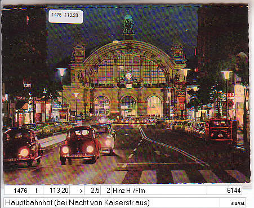The width and height of the screenshot is (254, 208).
Task: Click the dark Beetle at the left edge
Action: coord(22,146)
